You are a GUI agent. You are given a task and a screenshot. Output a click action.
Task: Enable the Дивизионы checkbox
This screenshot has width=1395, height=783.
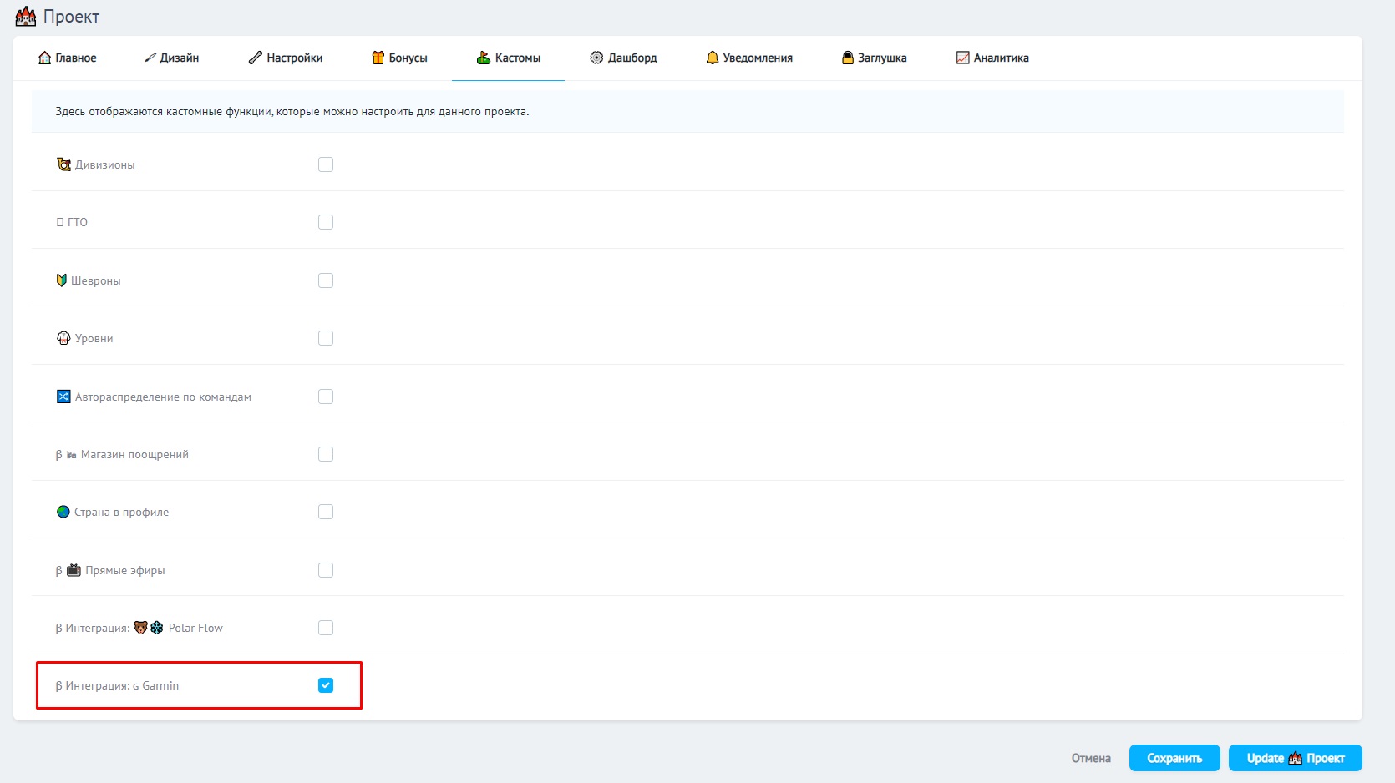tap(326, 164)
